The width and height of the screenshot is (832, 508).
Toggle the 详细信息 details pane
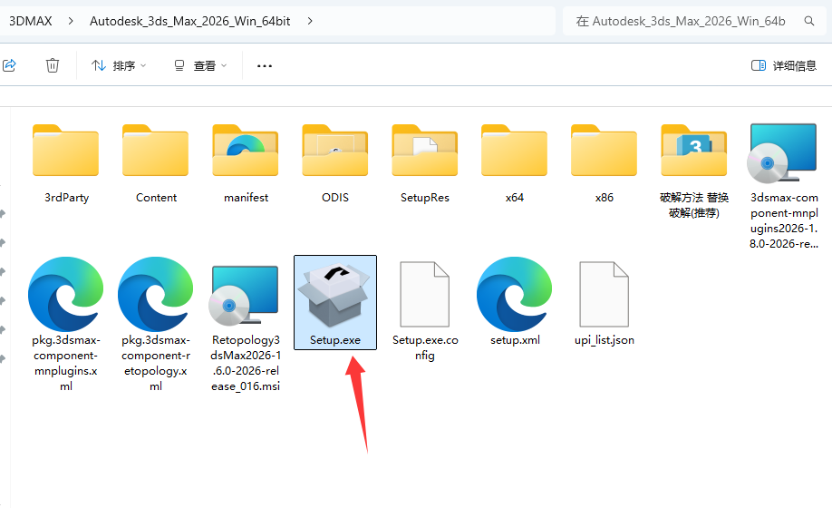point(784,65)
